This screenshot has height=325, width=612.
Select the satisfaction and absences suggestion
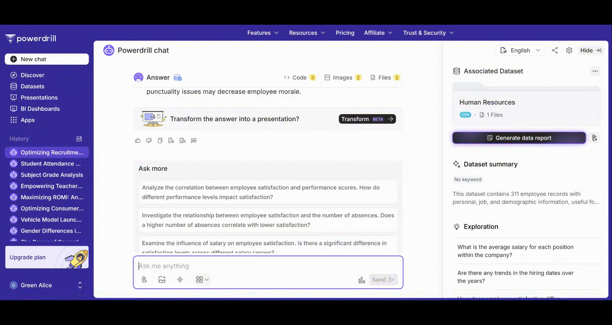[268, 220]
